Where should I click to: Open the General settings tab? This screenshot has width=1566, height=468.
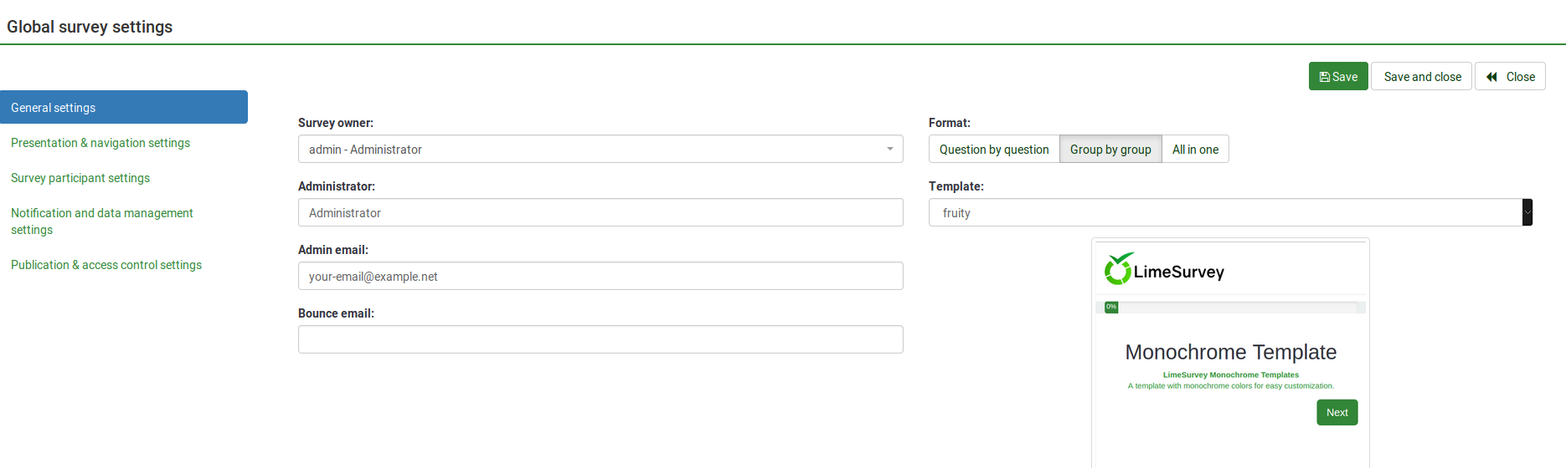pyautogui.click(x=124, y=108)
